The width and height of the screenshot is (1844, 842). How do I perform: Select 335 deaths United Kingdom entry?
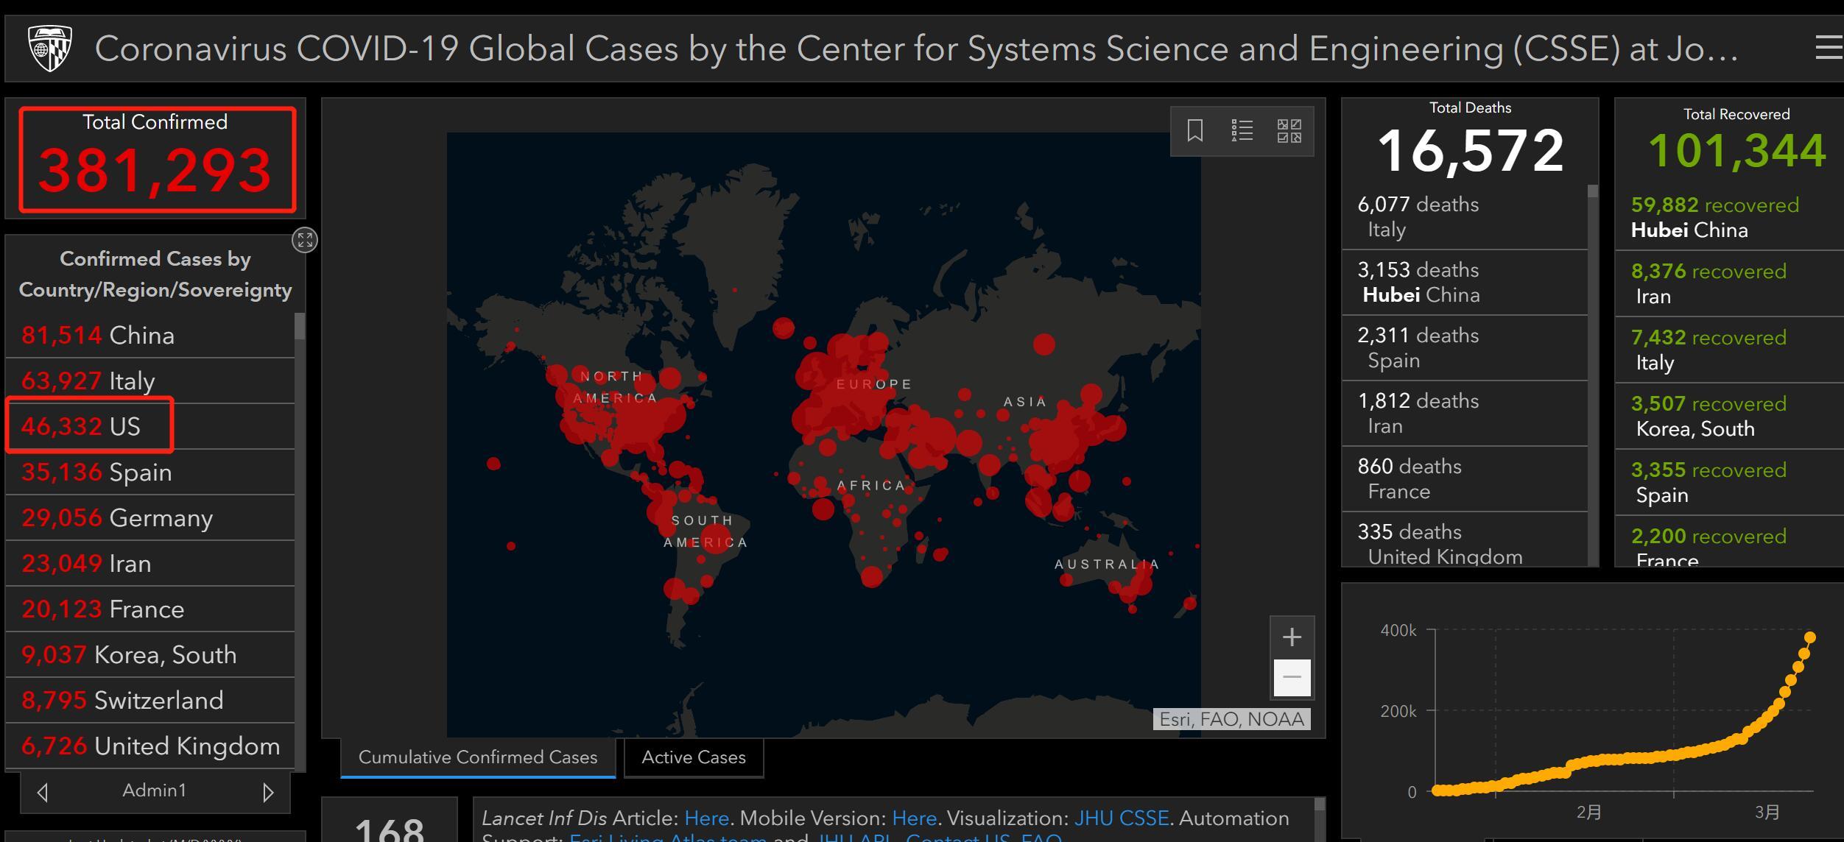pos(1465,540)
